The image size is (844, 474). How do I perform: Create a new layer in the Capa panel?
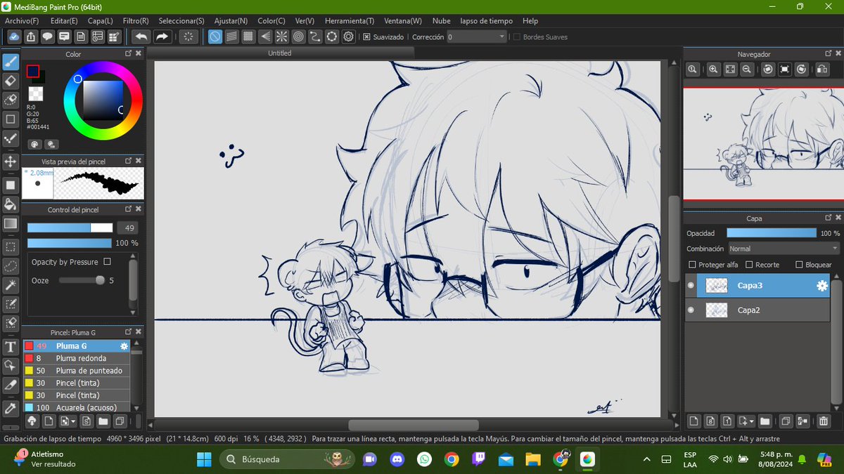click(x=693, y=421)
